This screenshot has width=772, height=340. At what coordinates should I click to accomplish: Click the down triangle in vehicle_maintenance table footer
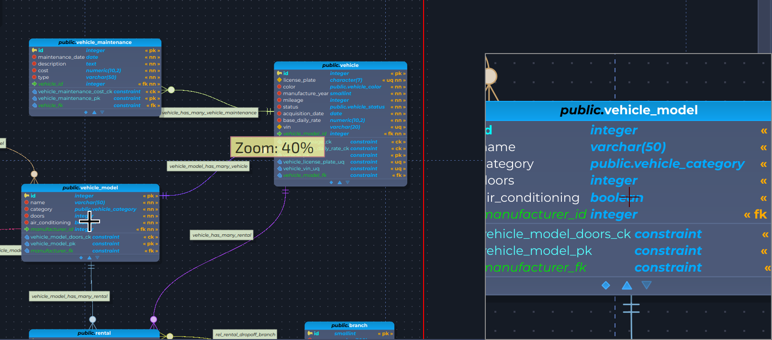(x=102, y=112)
